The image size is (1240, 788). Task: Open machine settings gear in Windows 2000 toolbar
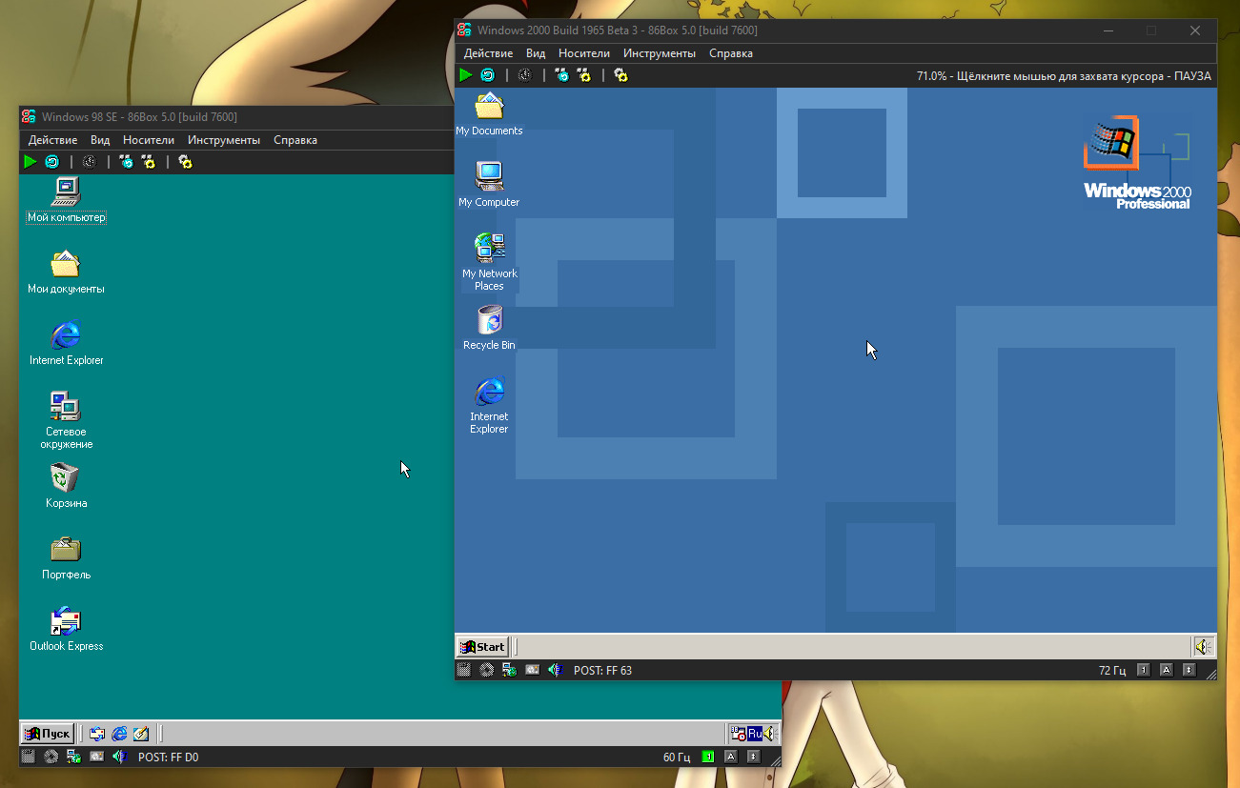pyautogui.click(x=620, y=75)
